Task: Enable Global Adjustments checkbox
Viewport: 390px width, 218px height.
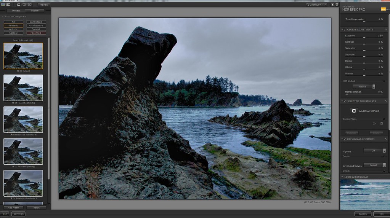Action: pyautogui.click(x=345, y=30)
